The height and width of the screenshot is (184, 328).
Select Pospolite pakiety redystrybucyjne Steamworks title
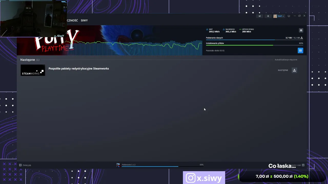(x=79, y=68)
